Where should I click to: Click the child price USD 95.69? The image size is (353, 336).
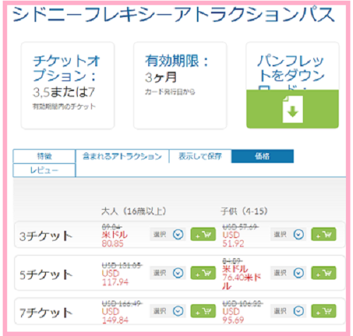click(x=233, y=316)
